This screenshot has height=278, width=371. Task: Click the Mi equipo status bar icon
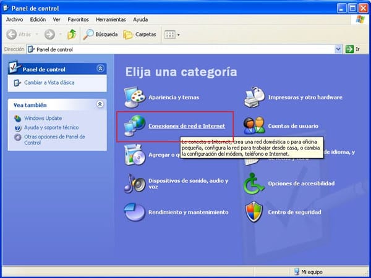click(x=296, y=272)
